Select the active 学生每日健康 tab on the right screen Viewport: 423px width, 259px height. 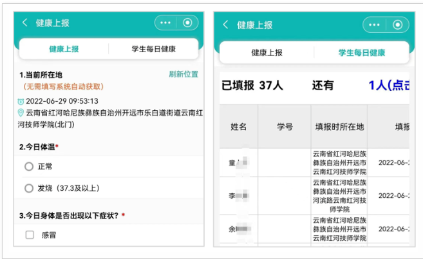point(362,53)
